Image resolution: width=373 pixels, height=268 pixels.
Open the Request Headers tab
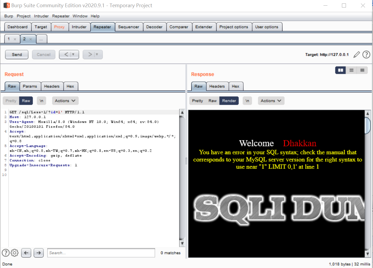[52, 86]
